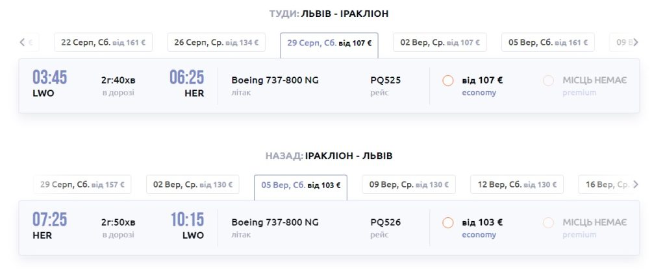665x275 pixels.
Task: Choose outbound date 02 Вер, Ср.
Action: coord(440,43)
